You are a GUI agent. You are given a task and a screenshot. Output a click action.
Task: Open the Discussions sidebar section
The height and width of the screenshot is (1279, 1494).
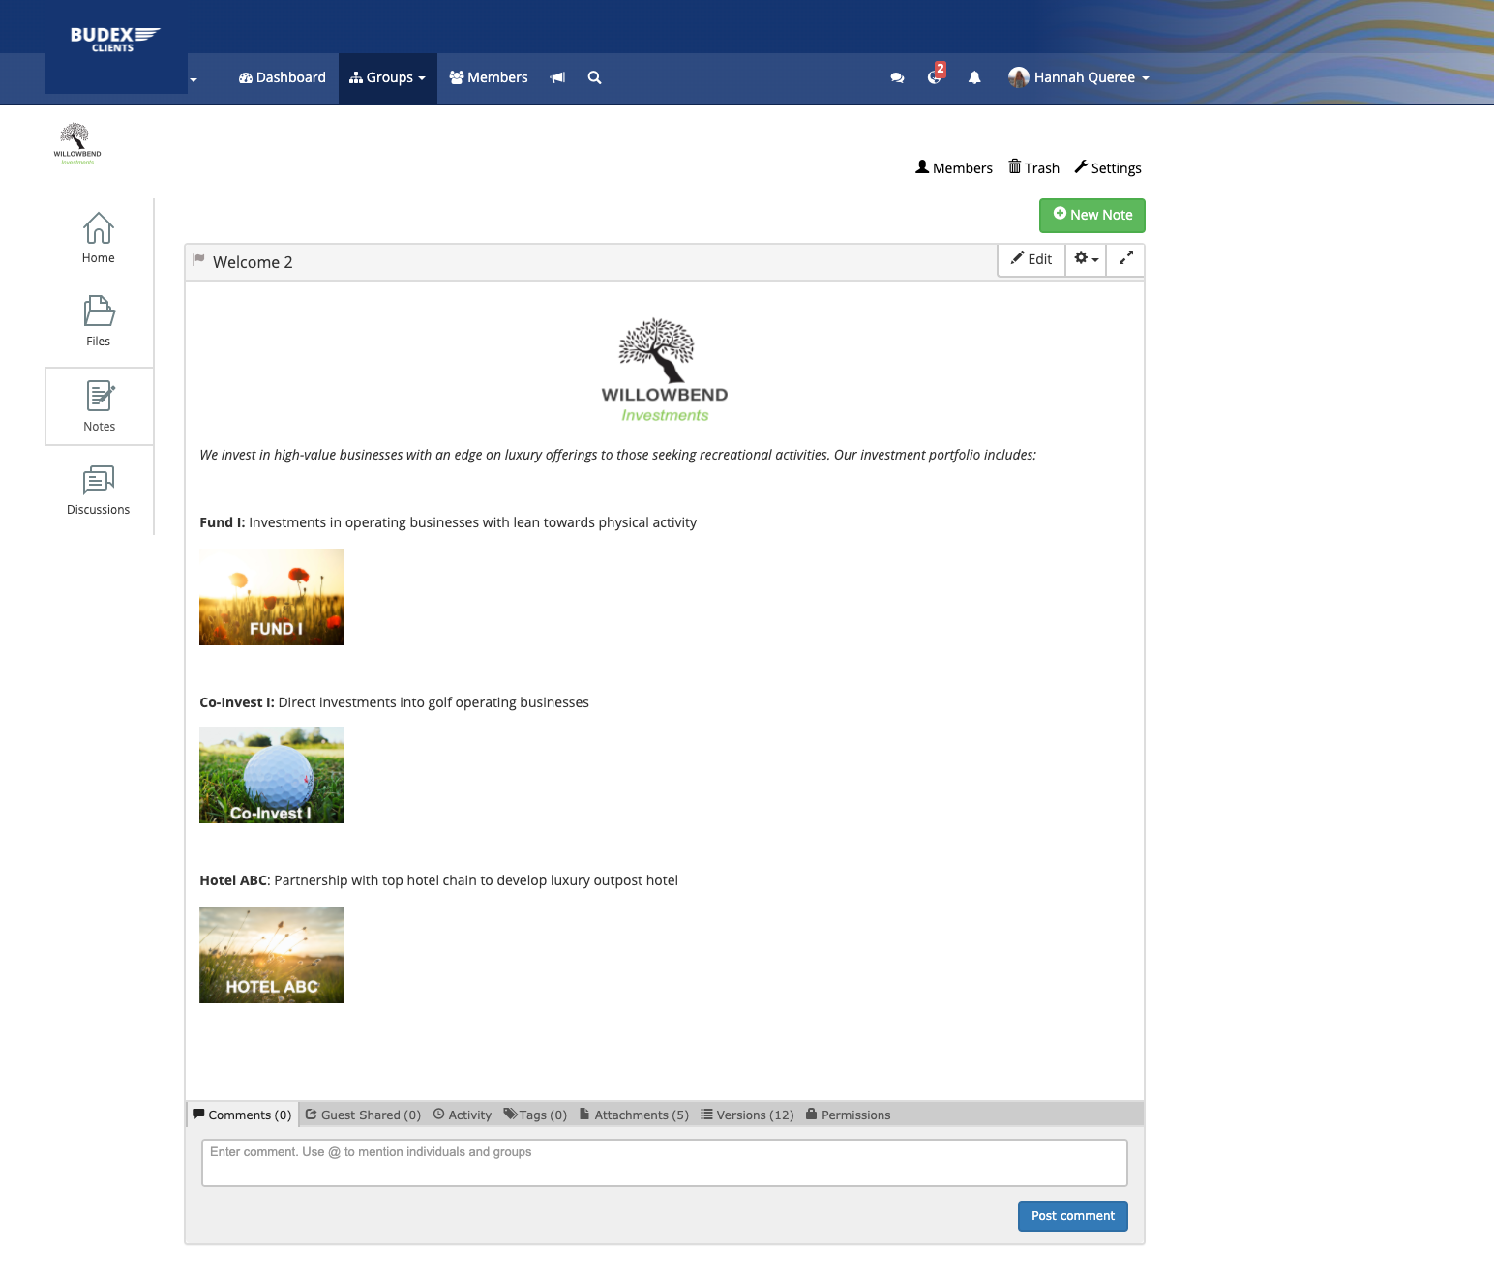(98, 490)
